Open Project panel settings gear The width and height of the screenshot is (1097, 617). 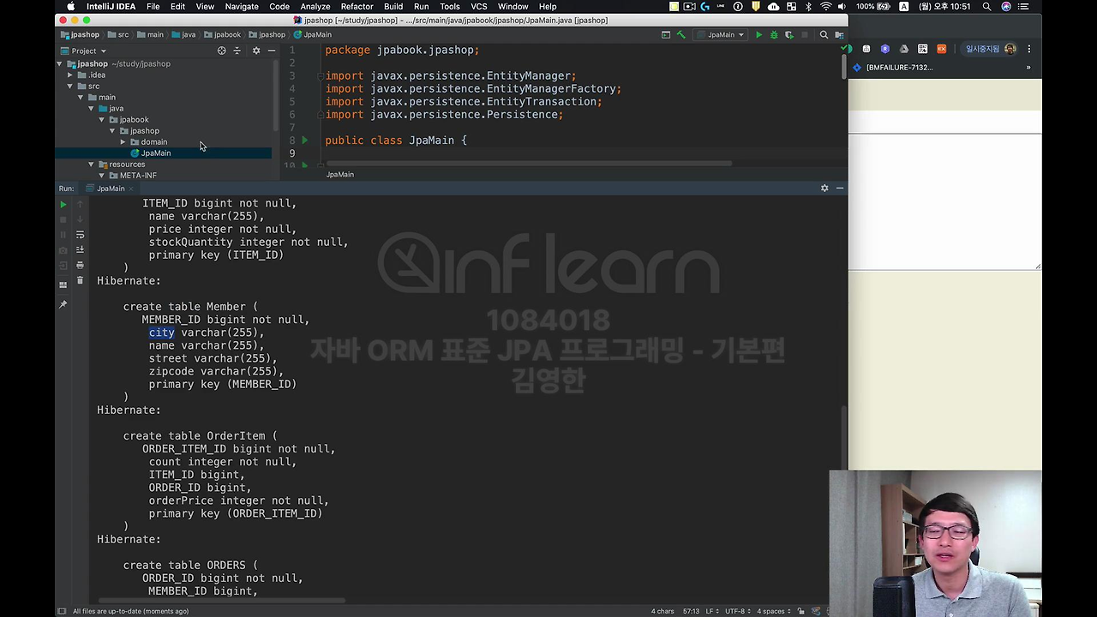coord(255,51)
